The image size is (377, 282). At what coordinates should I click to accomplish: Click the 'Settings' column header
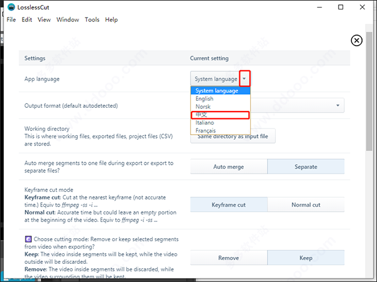(x=35, y=58)
